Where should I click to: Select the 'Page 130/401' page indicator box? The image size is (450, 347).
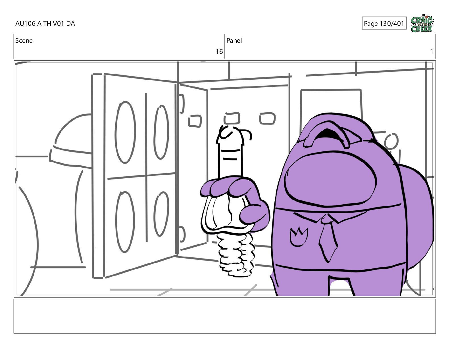pos(384,24)
